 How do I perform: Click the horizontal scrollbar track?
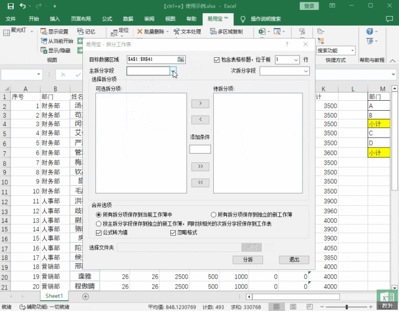point(296,297)
